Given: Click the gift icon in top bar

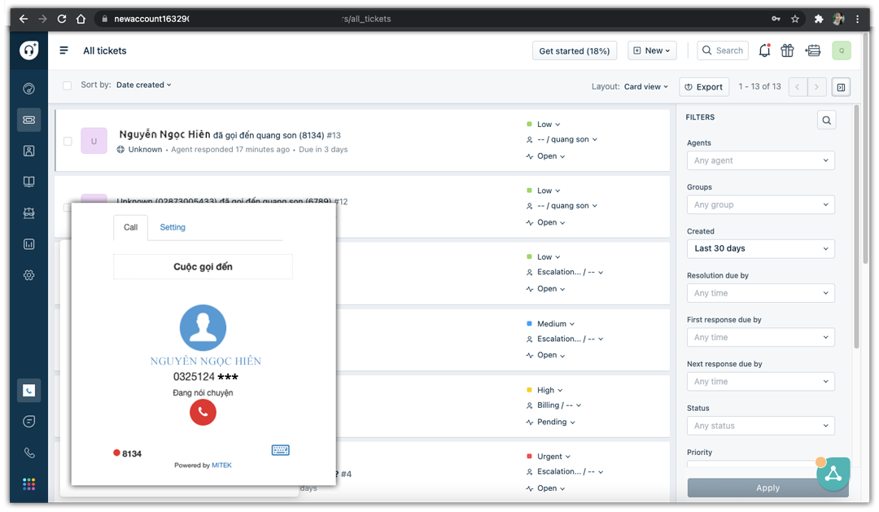Looking at the screenshot, I should tap(787, 50).
